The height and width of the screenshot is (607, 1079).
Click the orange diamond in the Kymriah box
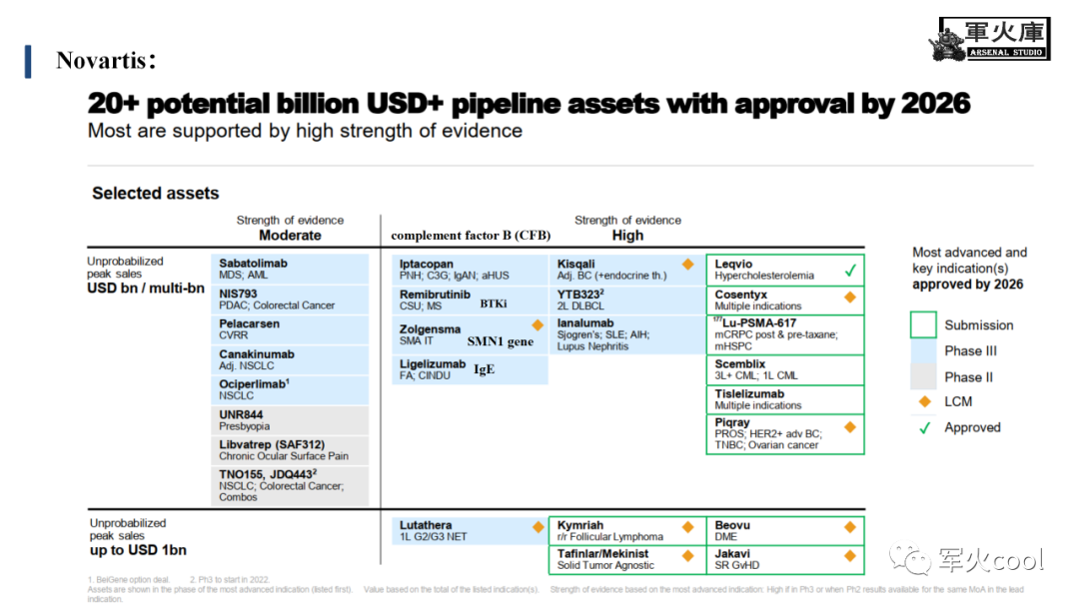tap(687, 527)
